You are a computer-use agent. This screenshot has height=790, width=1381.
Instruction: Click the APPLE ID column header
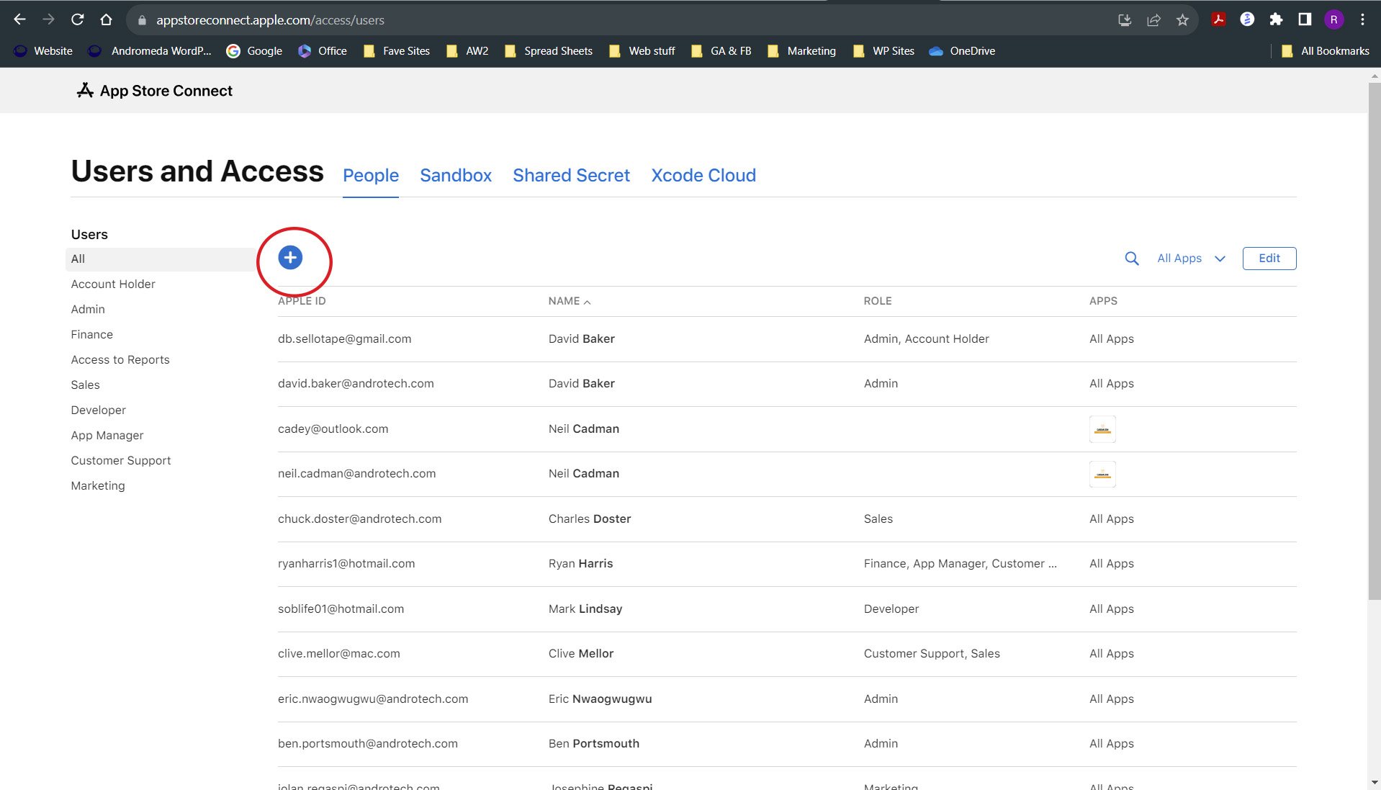coord(302,301)
